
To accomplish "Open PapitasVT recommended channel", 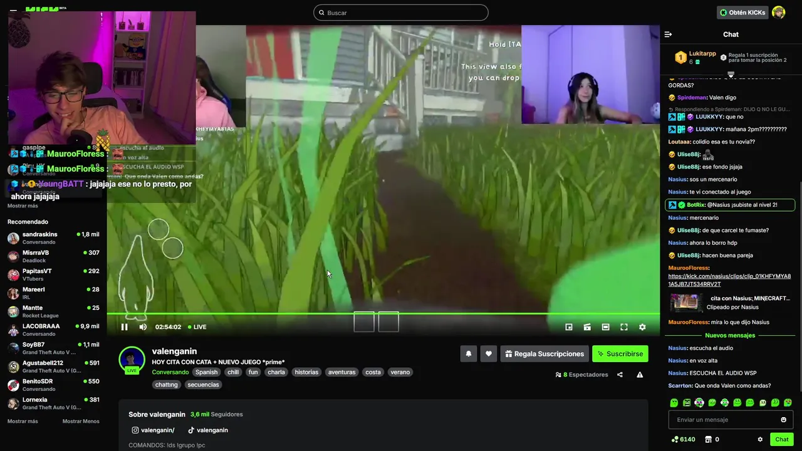I will pyautogui.click(x=53, y=274).
